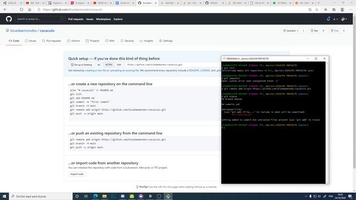The width and height of the screenshot is (356, 200).
Task: Open Photoshop from the taskbar
Action: pos(113,196)
